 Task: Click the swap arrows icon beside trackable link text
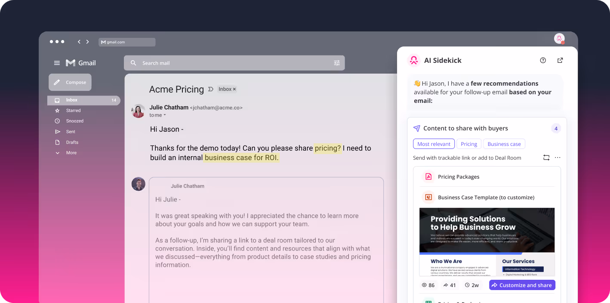(x=546, y=158)
